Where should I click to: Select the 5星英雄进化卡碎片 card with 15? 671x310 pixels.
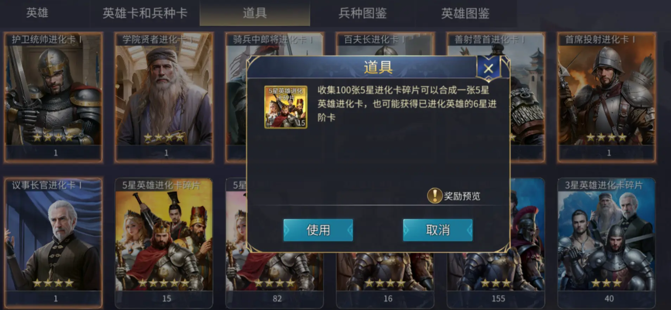click(164, 243)
